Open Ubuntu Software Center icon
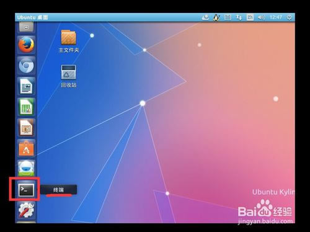This screenshot has height=232, width=310. [x=26, y=148]
